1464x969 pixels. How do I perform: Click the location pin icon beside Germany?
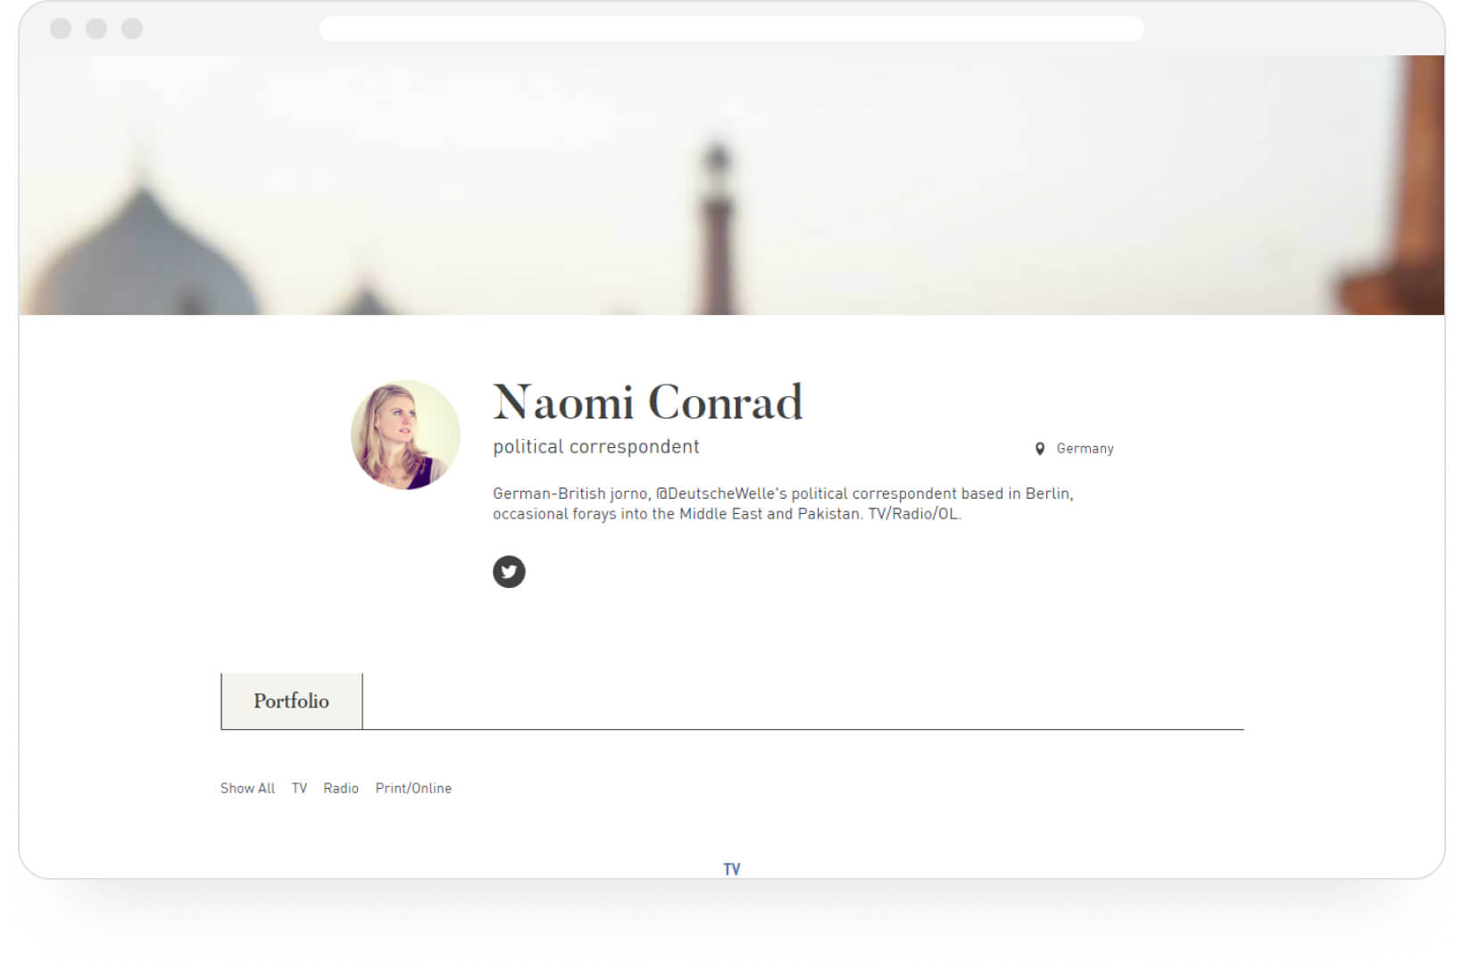(x=1040, y=449)
